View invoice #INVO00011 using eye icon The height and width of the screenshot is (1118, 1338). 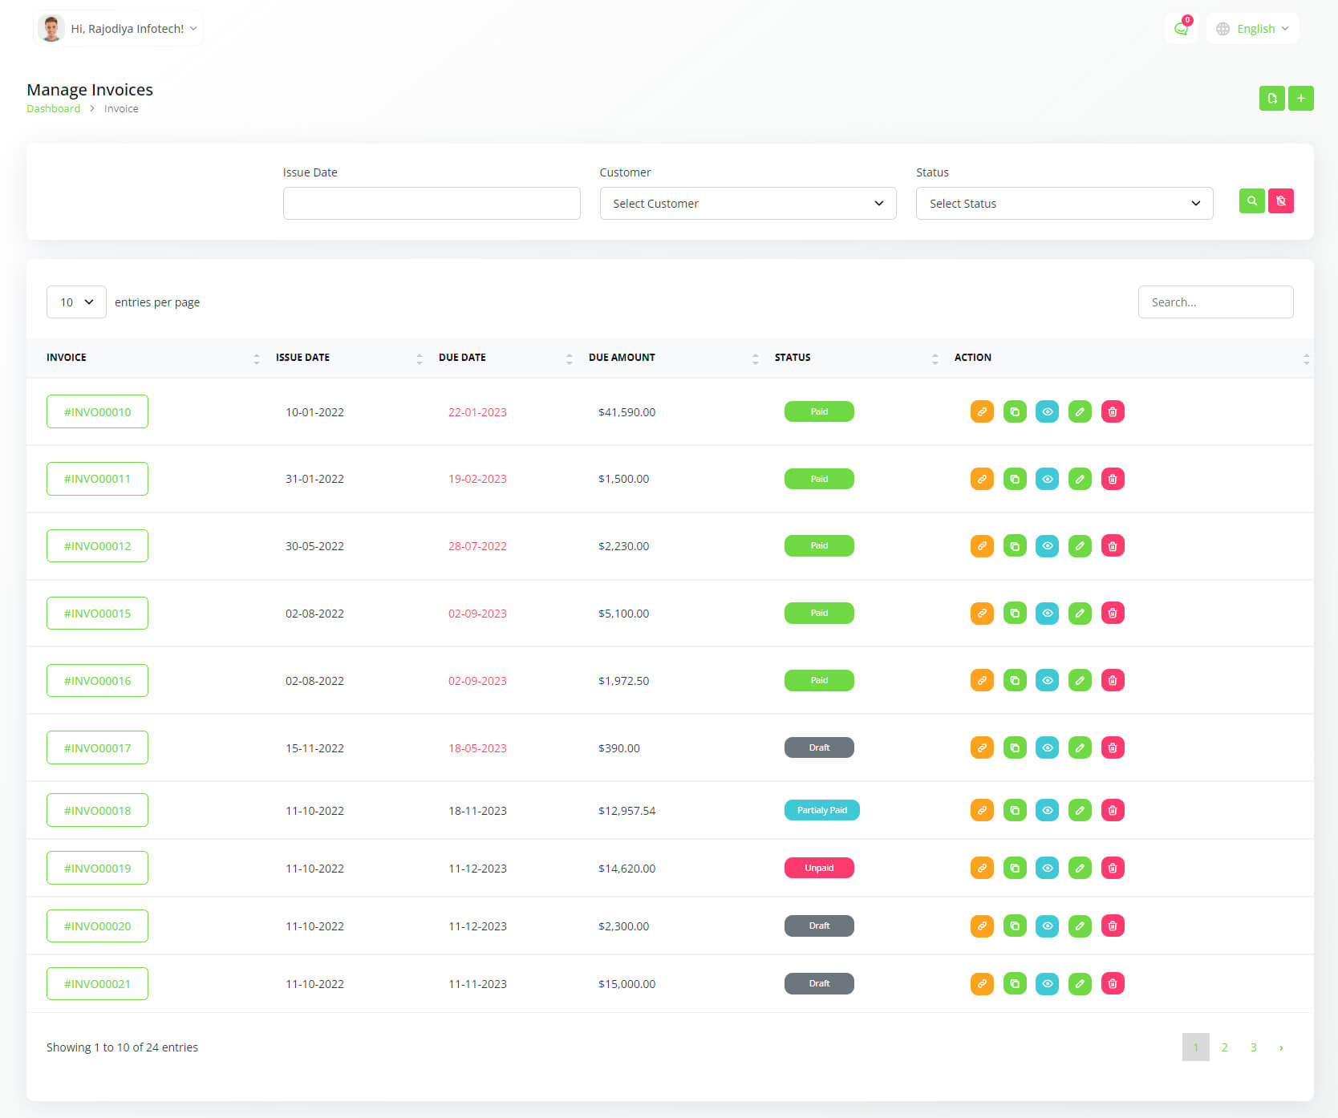(1047, 479)
